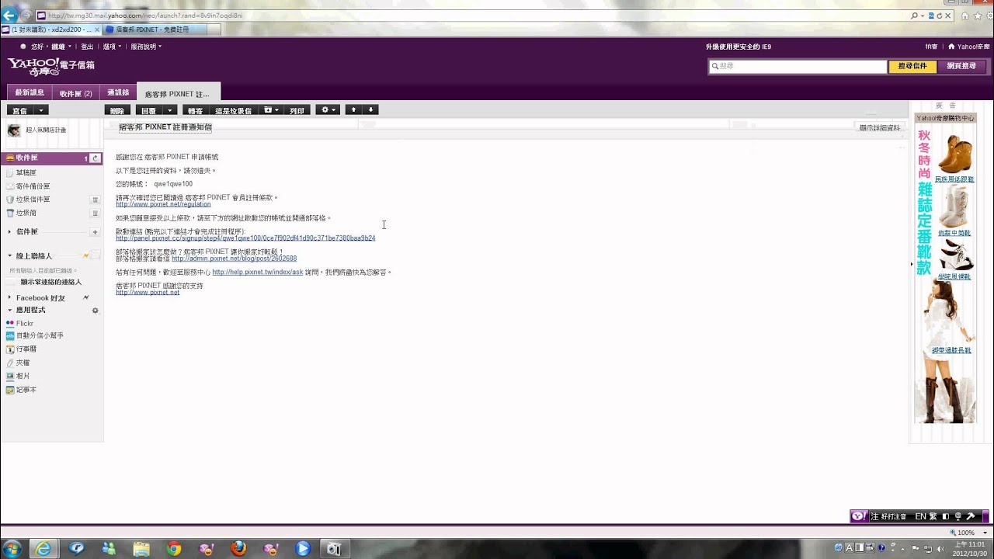Screen dimensions: 994x559
Task: Click the mail 搜尋 search input field
Action: (x=798, y=67)
